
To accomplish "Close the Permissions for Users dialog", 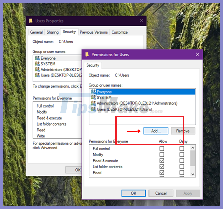I will 197,54.
